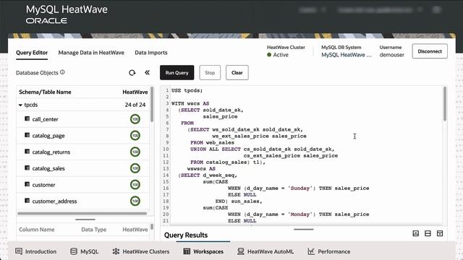Click customer_address table icon
The width and height of the screenshot is (463, 260).
27,201
